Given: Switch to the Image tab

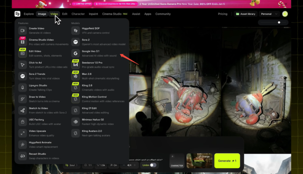Looking at the screenshot, I should (x=42, y=14).
